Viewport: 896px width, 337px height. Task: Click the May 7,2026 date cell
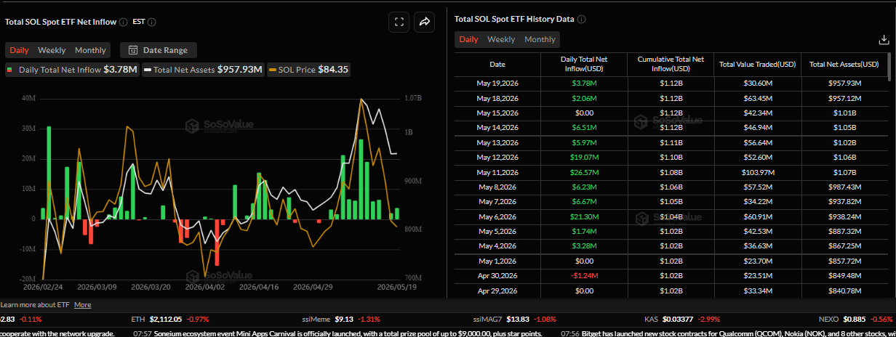pos(497,201)
